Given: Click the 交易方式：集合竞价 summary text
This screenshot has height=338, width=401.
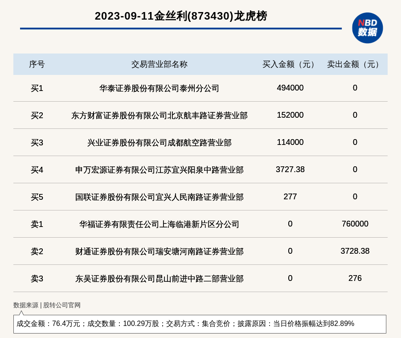Looking at the screenshot, I should tap(198, 324).
